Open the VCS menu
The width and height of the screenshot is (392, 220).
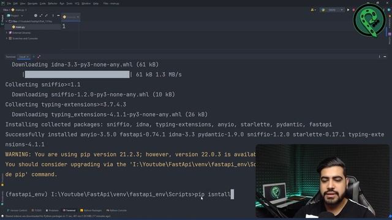tap(77, 4)
